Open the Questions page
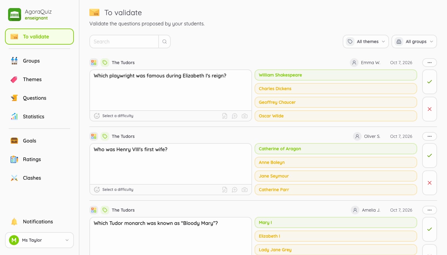This screenshot has width=447, height=255. [39, 98]
